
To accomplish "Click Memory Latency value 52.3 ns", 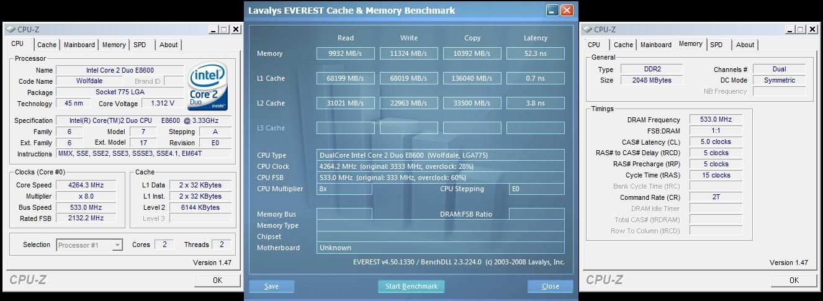I will click(535, 54).
